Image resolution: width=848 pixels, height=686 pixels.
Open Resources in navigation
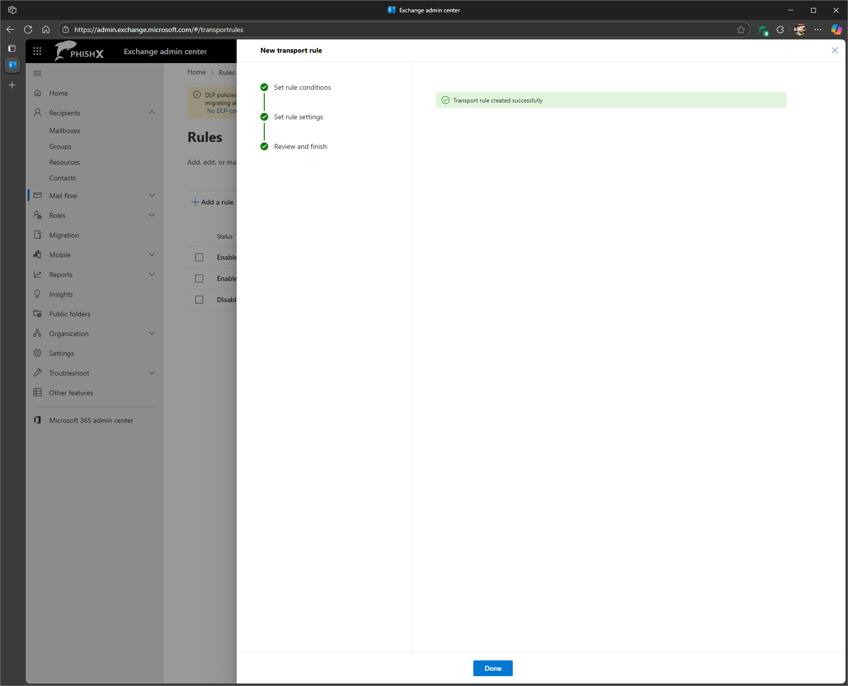[x=65, y=162]
